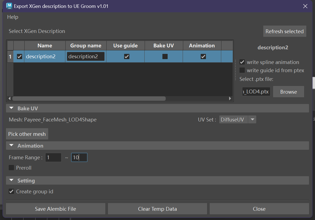
Task: Toggle Animation checkbox for description2
Action: point(203,57)
